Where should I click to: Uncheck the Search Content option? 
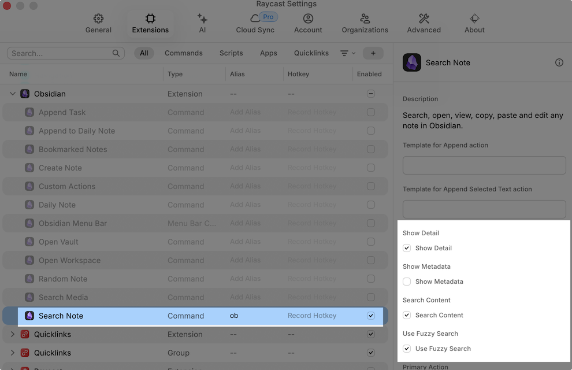tap(407, 315)
